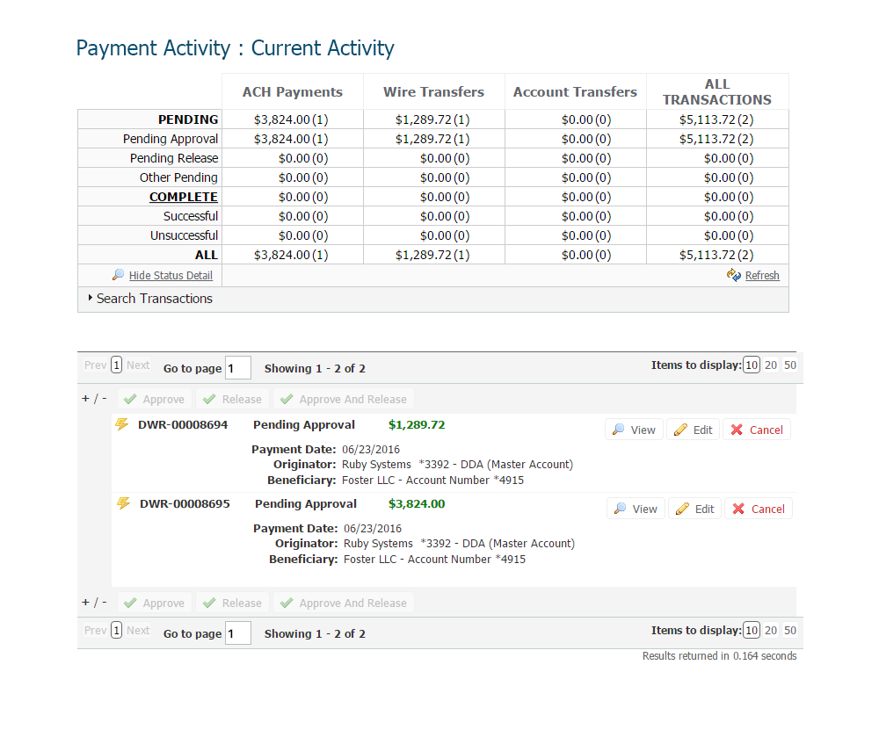The height and width of the screenshot is (730, 879).
Task: Click the bottom Release button
Action: pos(233,603)
